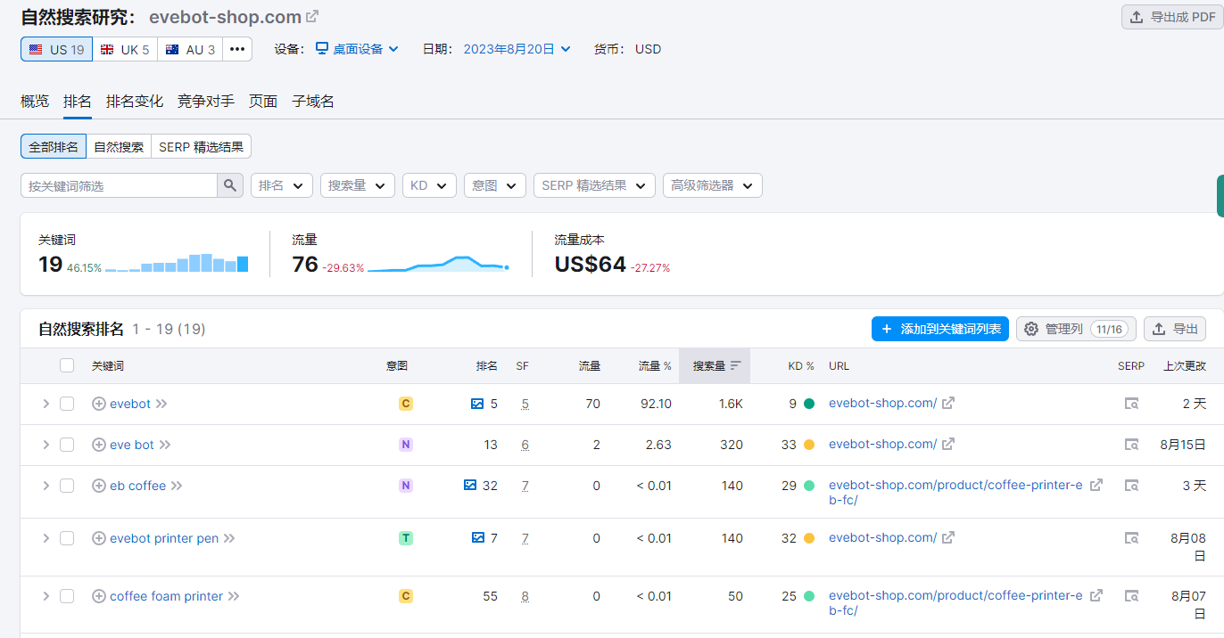Image resolution: width=1224 pixels, height=638 pixels.
Task: Open the evebot keyword link
Action: click(130, 404)
